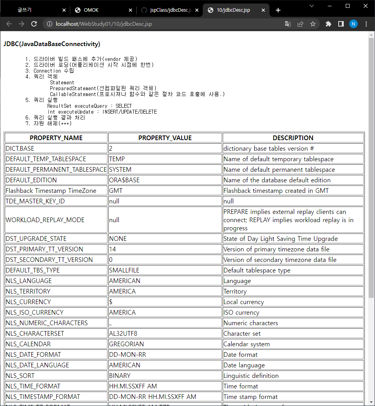
Task: Click the 'Time stamp format' description cell
Action: pos(293,397)
